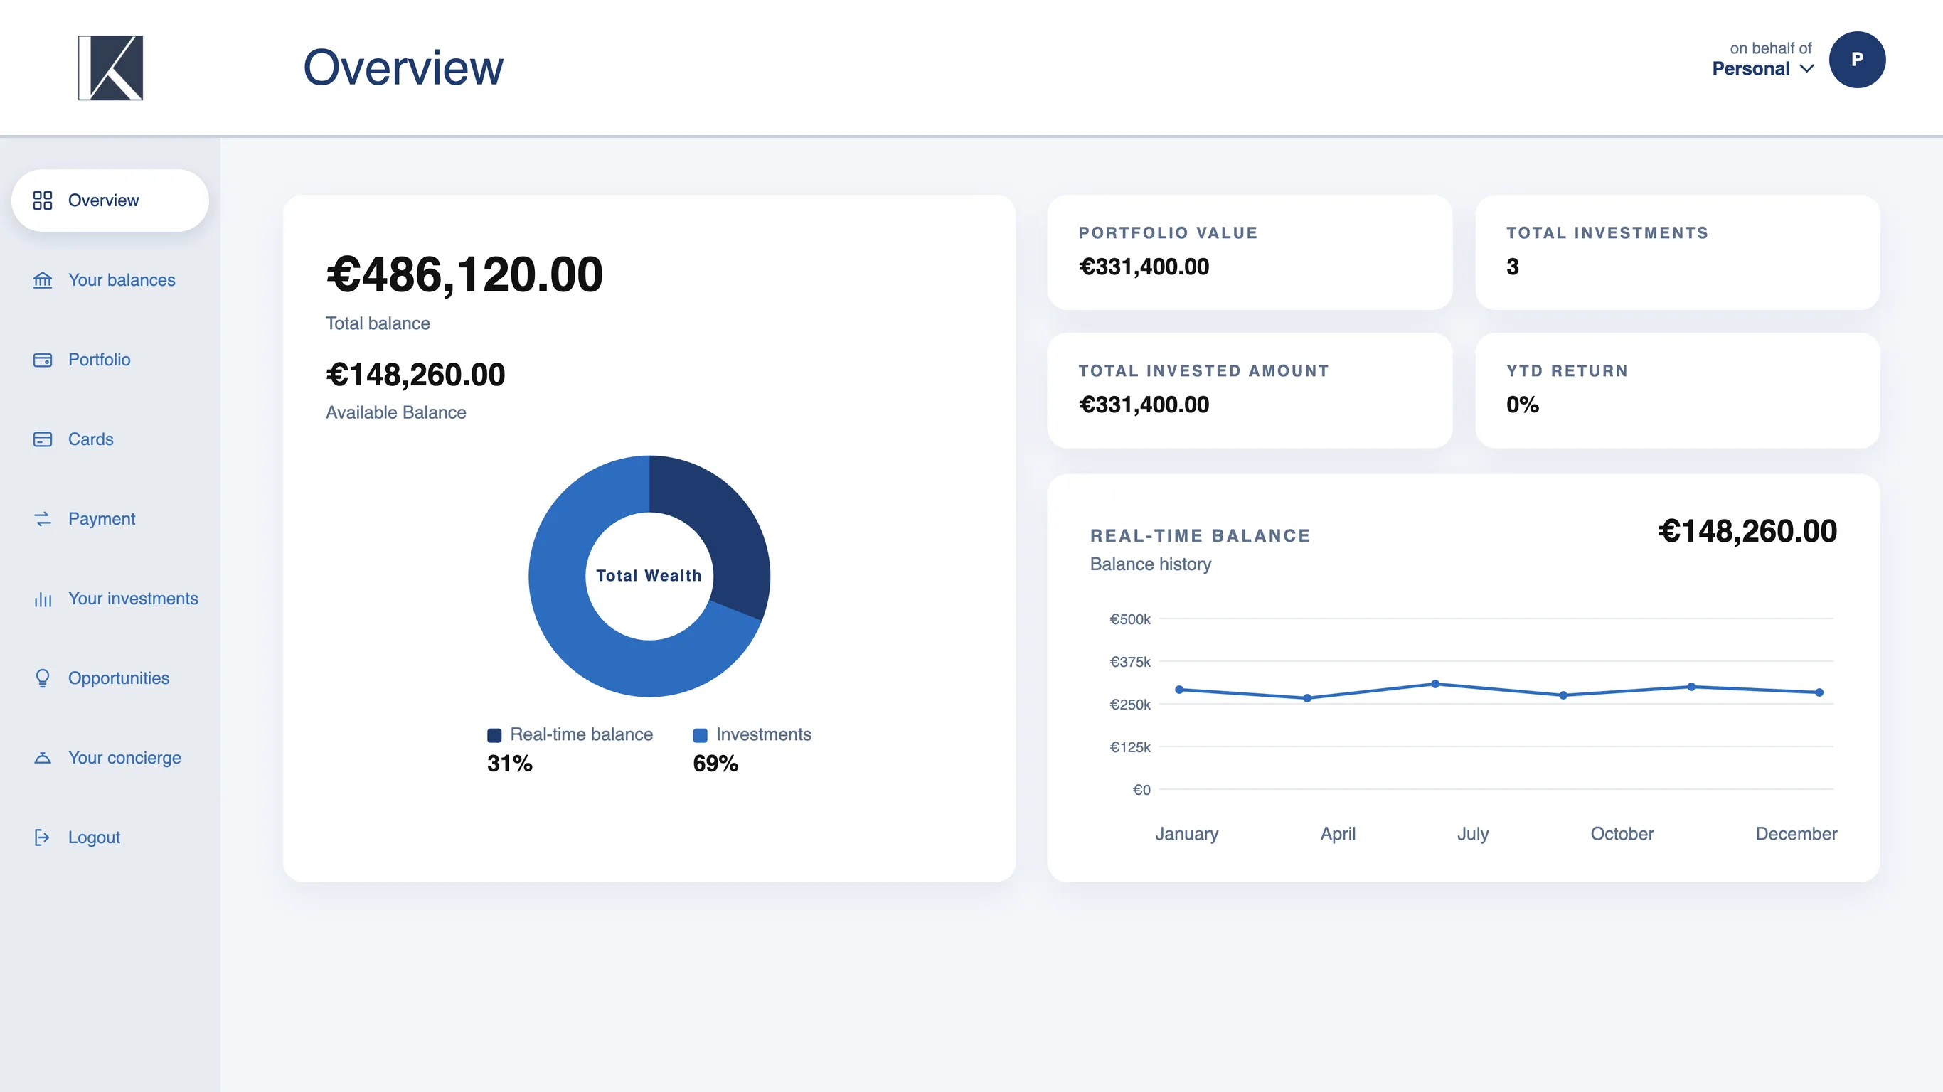This screenshot has height=1092, width=1943.
Task: Open the Overview menu item
Action: [110, 200]
